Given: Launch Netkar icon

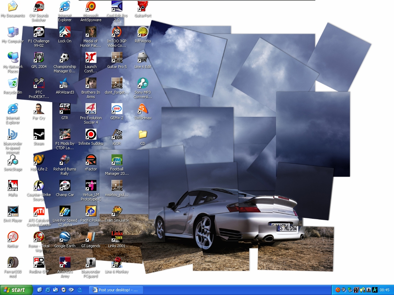Looking at the screenshot, I should (x=13, y=237).
